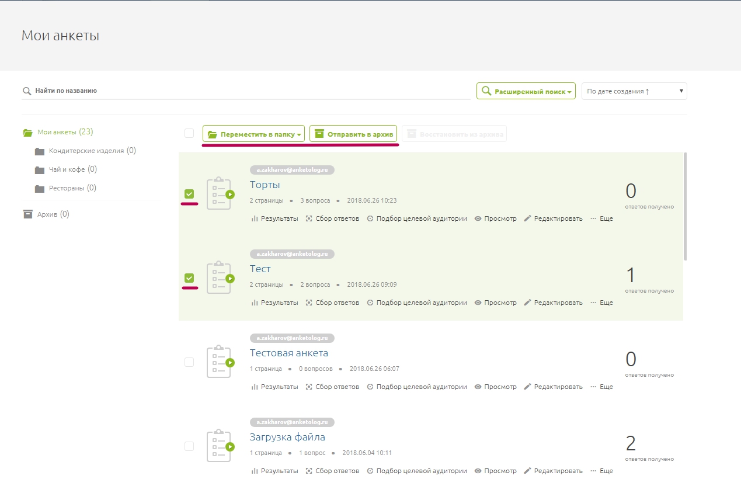Open the Тестовая анкета survey title link
Screen dimensions: 741x500
[289, 353]
